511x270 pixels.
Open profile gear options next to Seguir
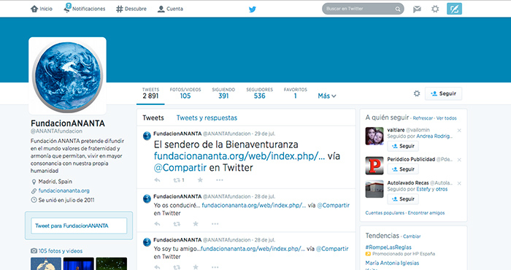click(x=417, y=93)
